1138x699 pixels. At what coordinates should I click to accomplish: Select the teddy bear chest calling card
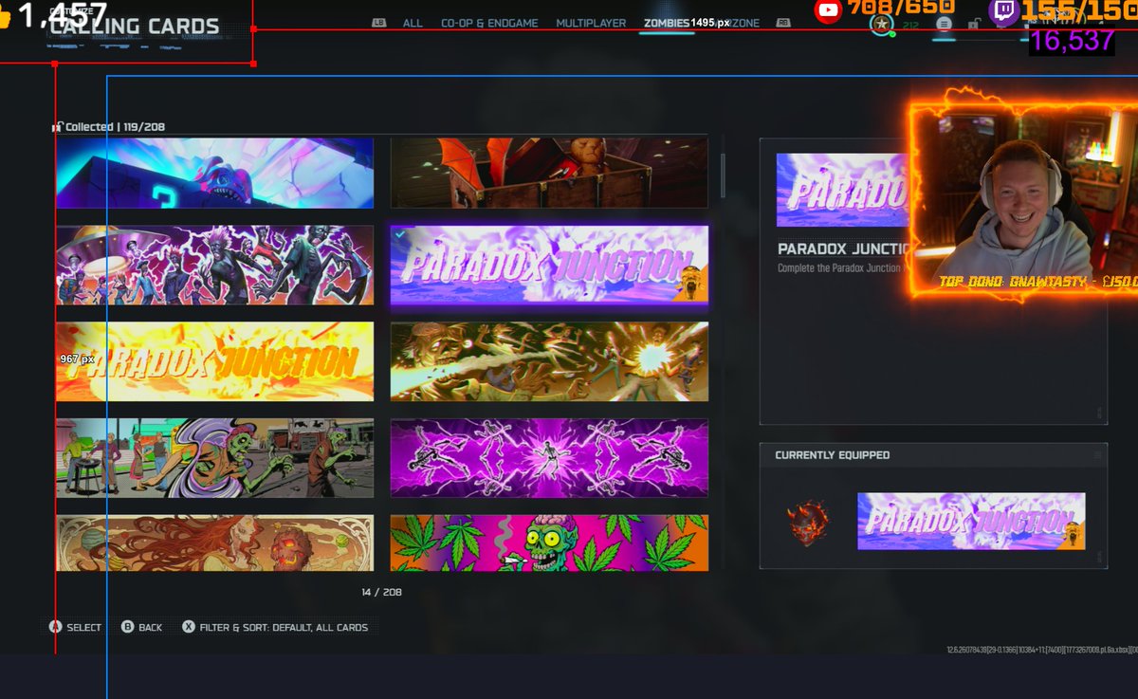[x=549, y=173]
